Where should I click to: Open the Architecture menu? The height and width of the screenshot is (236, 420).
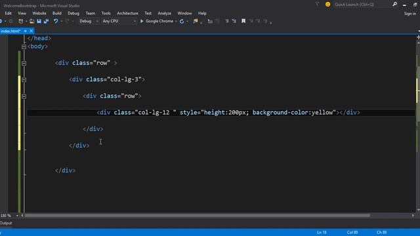click(127, 13)
